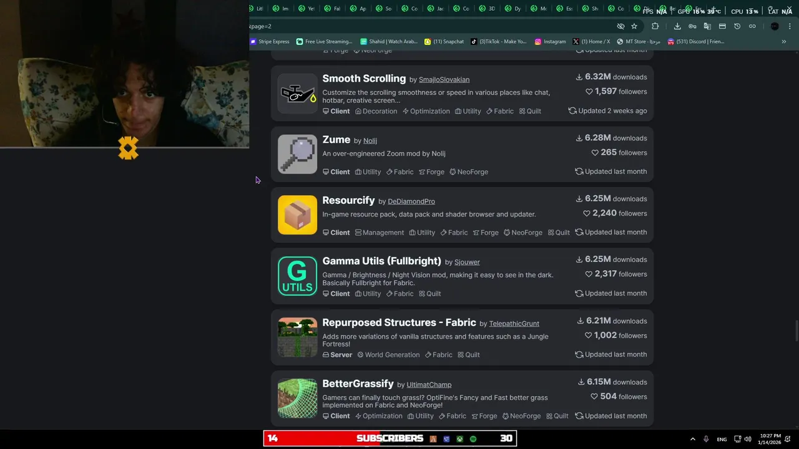Bookmark this page with the star icon
This screenshot has width=799, height=449.
(x=634, y=26)
